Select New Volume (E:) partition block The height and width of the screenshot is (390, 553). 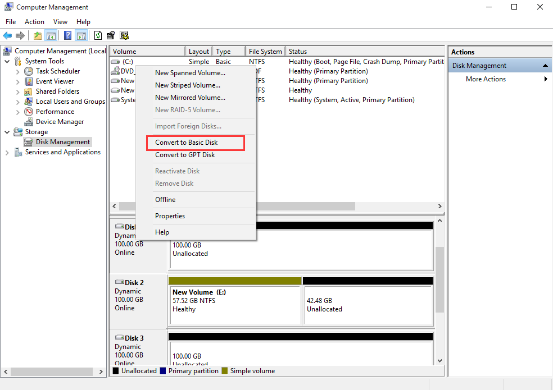(235, 301)
